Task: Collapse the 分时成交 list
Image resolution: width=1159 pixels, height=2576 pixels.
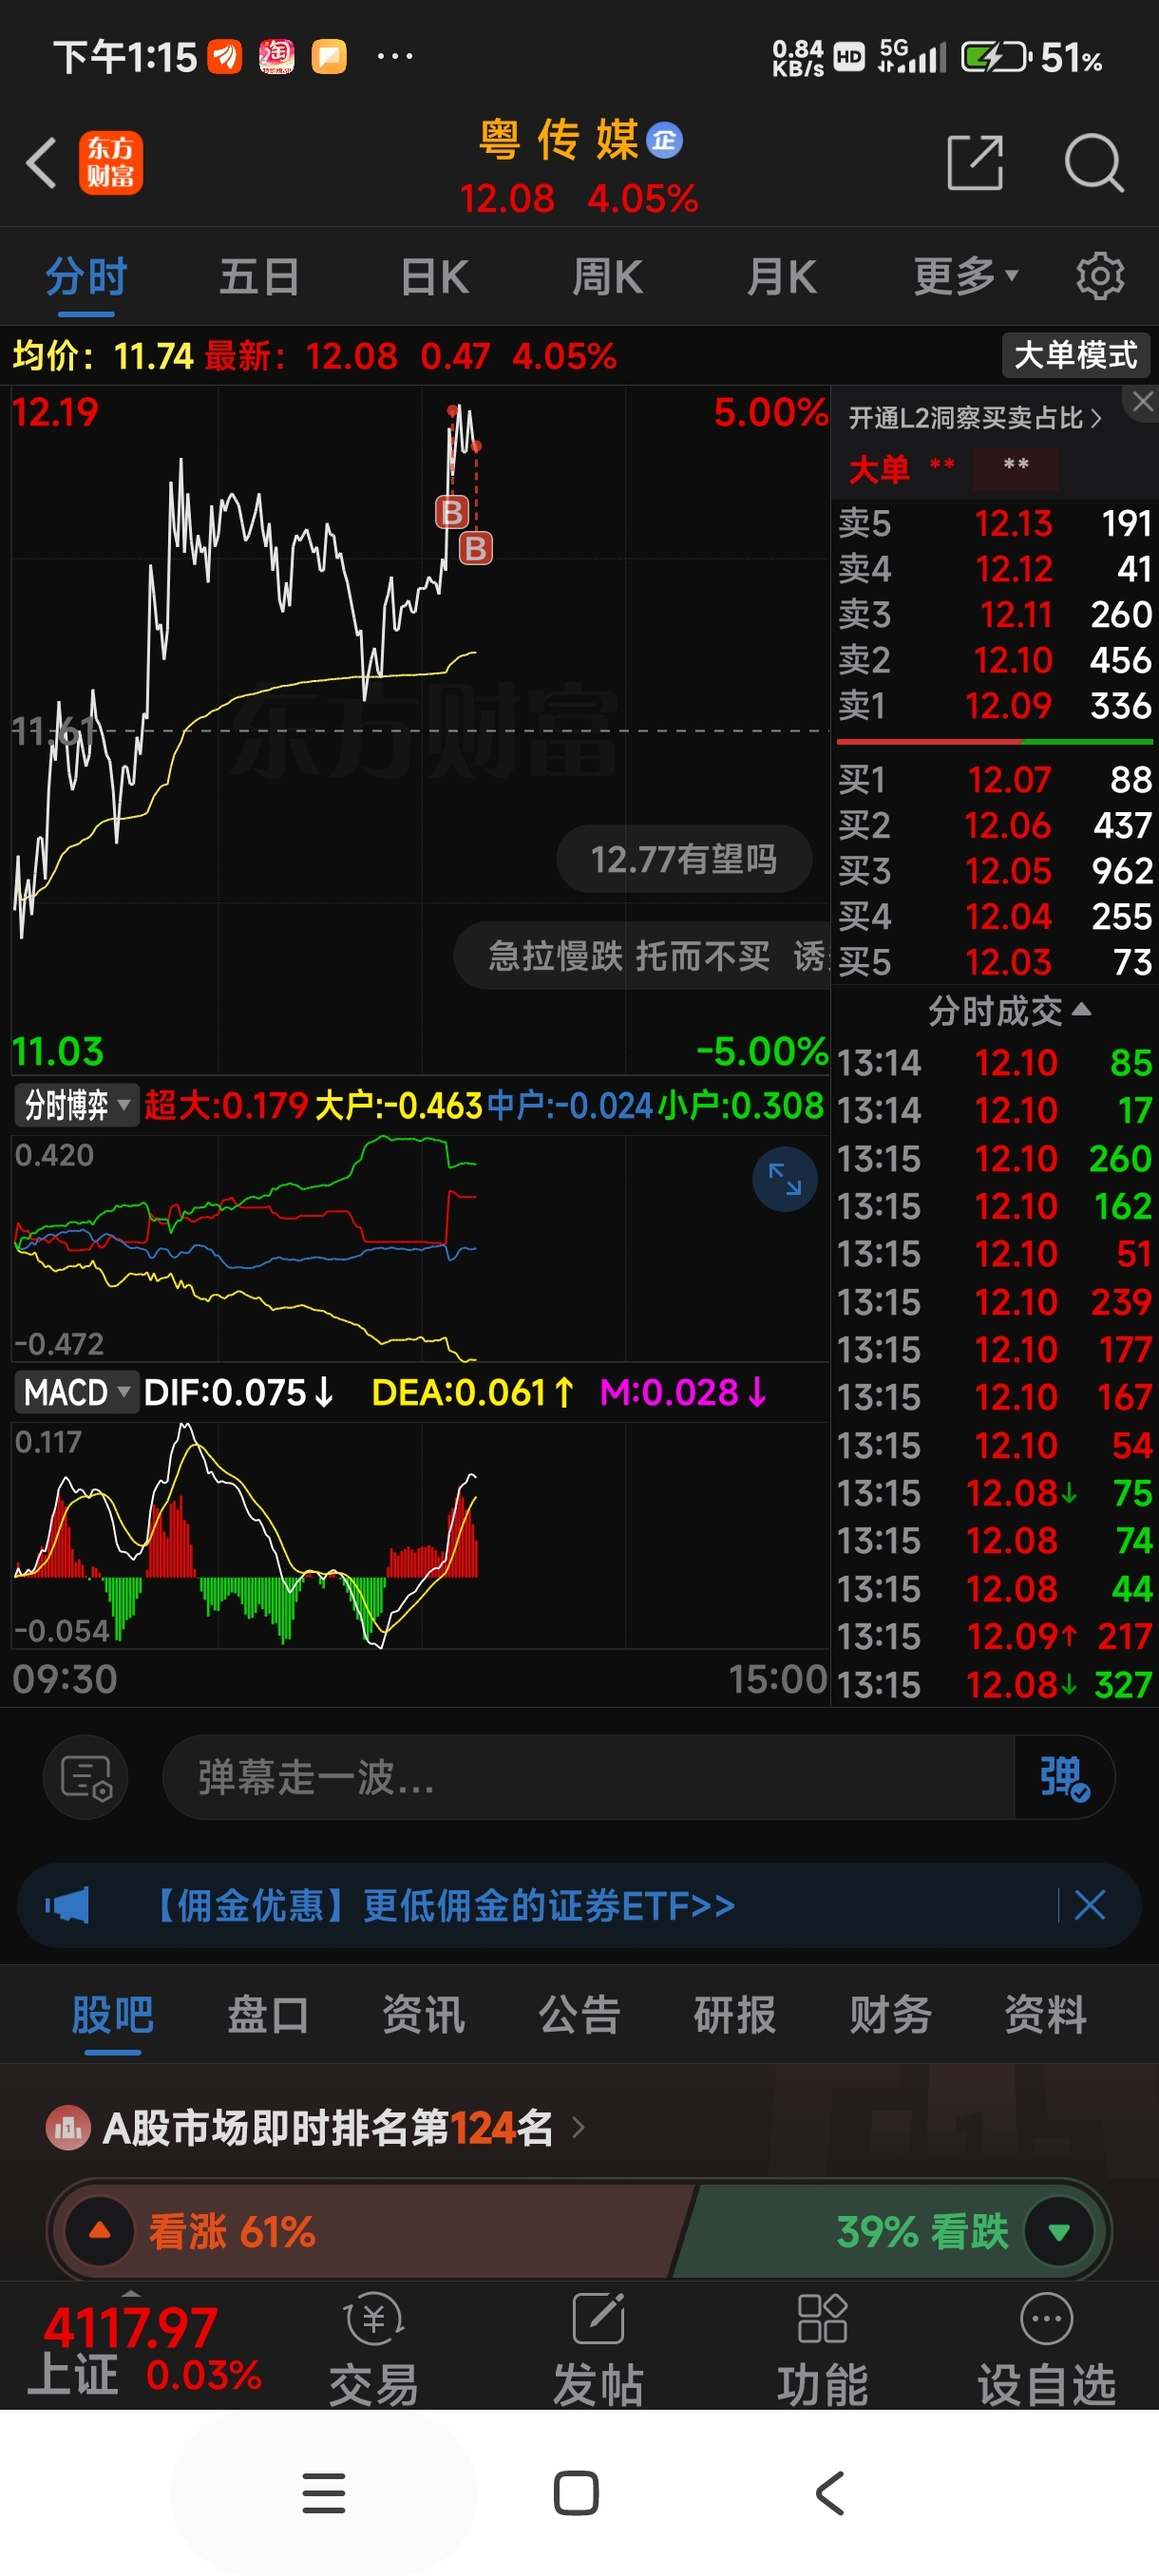Action: (1008, 1011)
